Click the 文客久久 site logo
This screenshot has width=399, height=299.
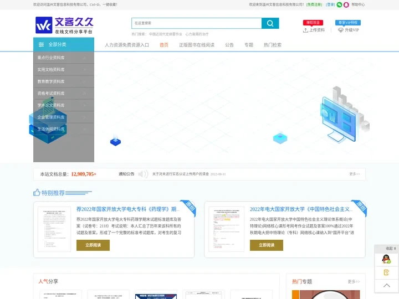tap(64, 25)
